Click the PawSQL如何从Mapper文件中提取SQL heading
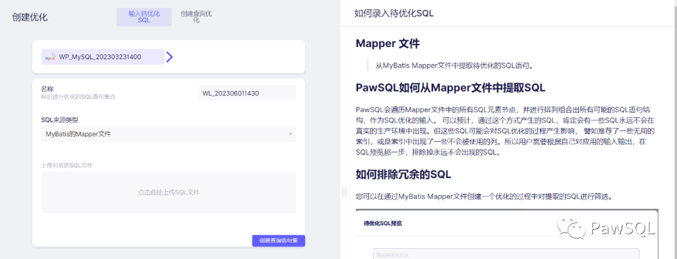Viewport: 677px width, 259px height. (450, 87)
